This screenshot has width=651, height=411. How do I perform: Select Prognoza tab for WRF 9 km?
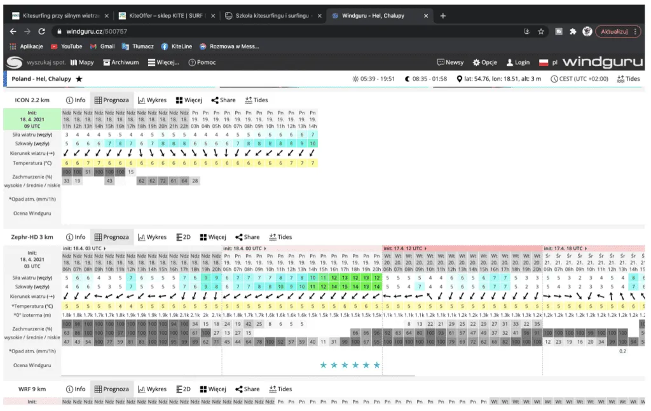click(x=111, y=389)
